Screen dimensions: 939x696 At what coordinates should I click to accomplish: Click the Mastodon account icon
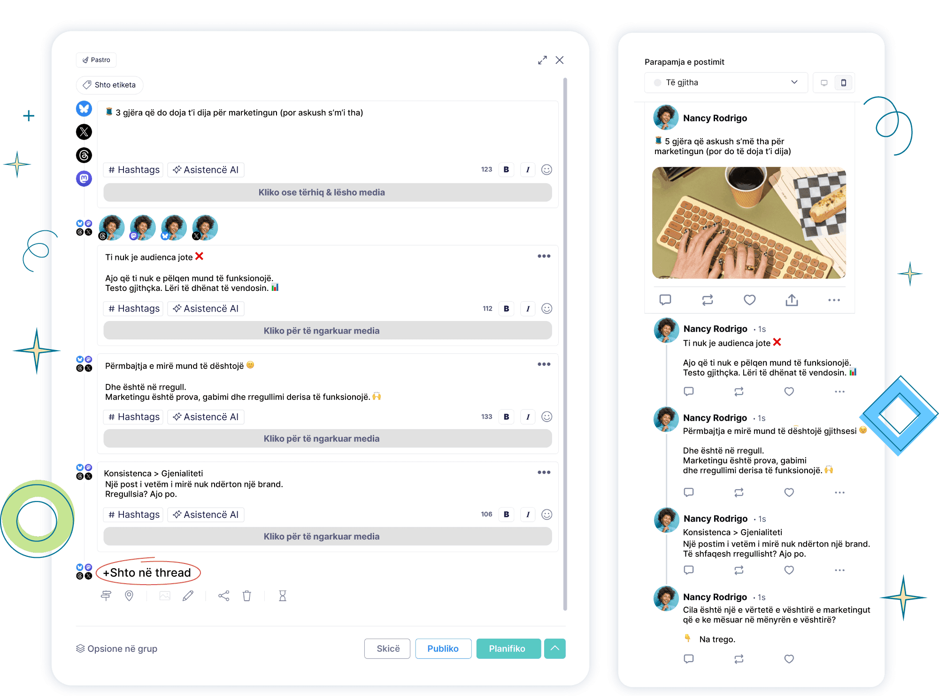point(84,178)
